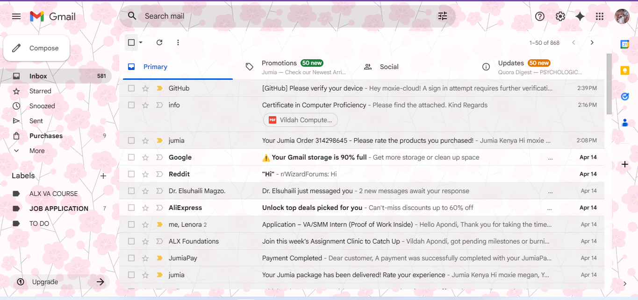The image size is (638, 300).
Task: Open Google Keep in side panel
Action: pos(625,70)
